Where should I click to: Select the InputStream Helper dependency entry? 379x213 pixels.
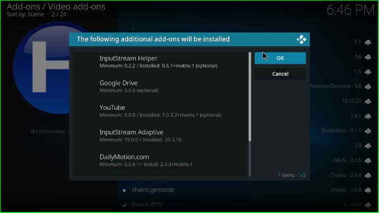click(x=160, y=62)
